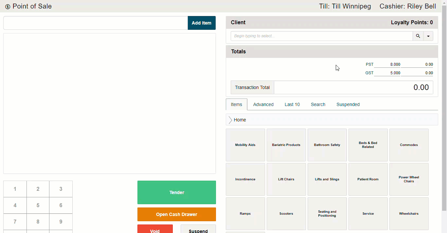
Task: Select the Suspended tab
Action: (348, 104)
